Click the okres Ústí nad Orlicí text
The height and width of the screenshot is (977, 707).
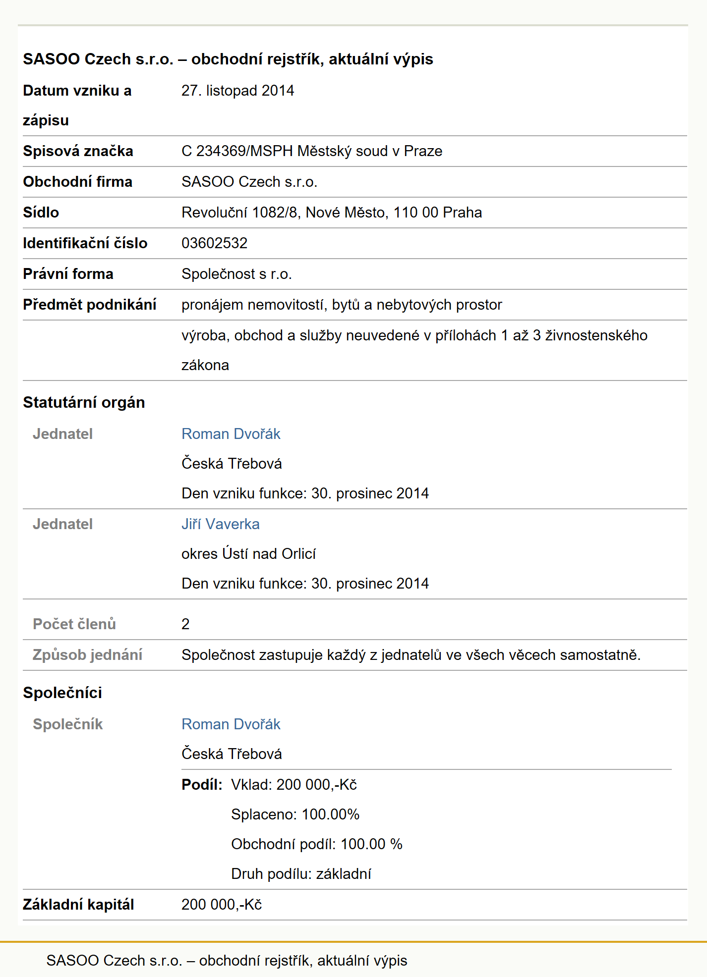(248, 554)
